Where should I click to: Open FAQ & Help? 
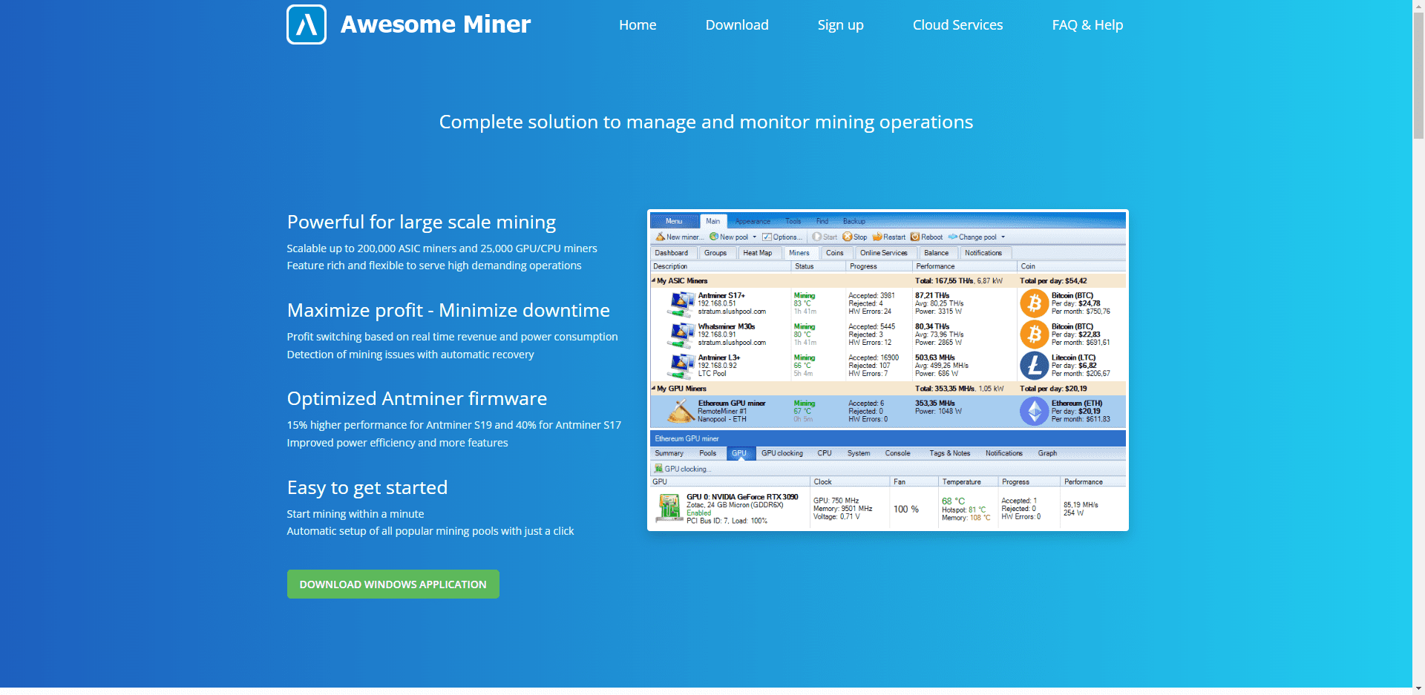pos(1087,25)
